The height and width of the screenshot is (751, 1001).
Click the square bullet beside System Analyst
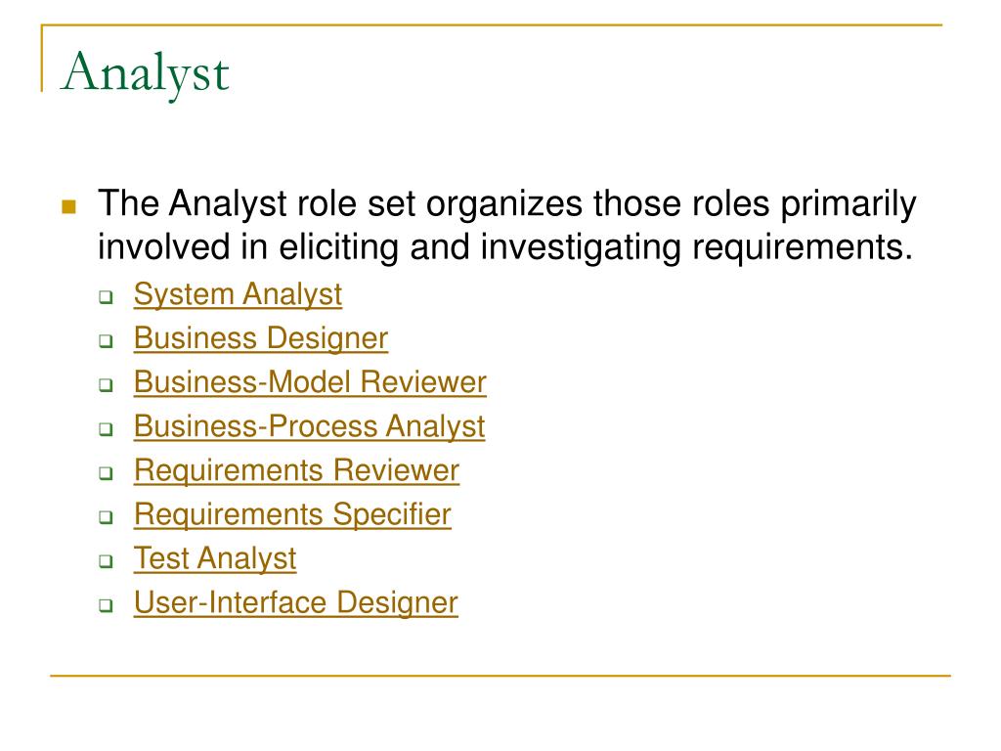click(106, 297)
